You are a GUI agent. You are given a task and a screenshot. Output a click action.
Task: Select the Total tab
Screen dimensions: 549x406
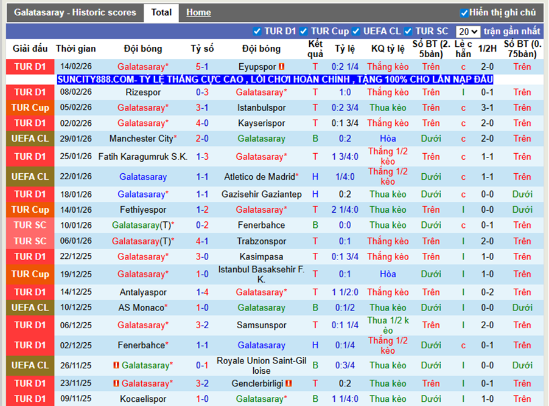[161, 13]
